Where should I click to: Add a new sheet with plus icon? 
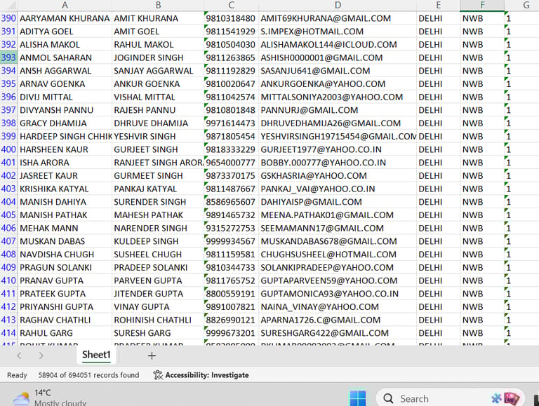point(152,356)
